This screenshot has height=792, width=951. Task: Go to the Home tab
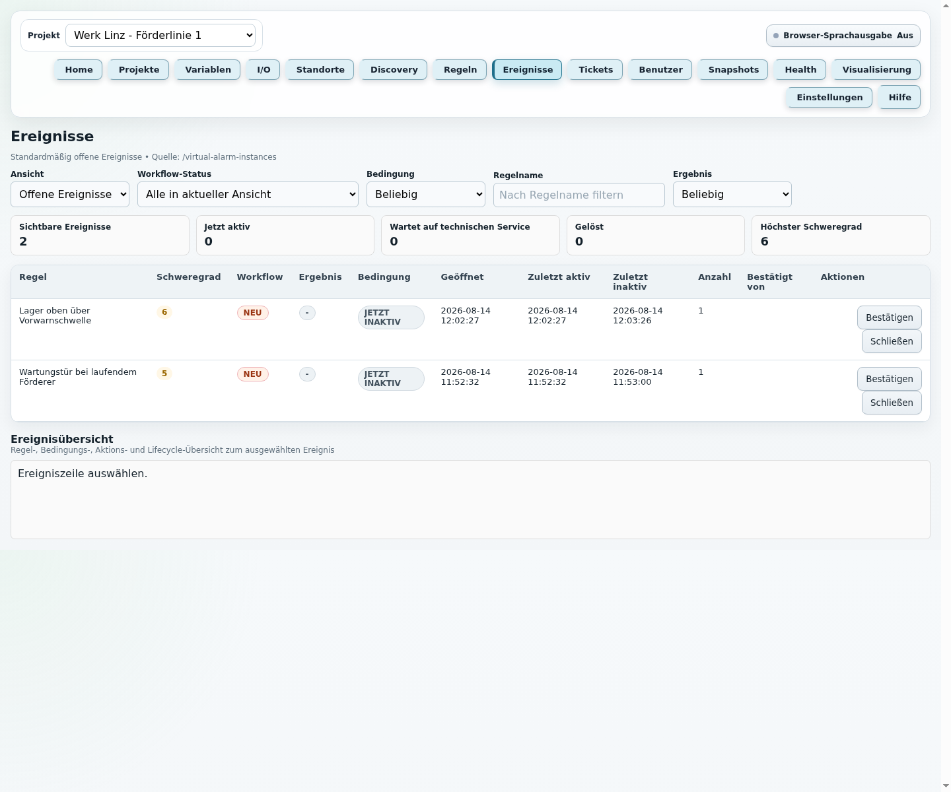(x=79, y=70)
